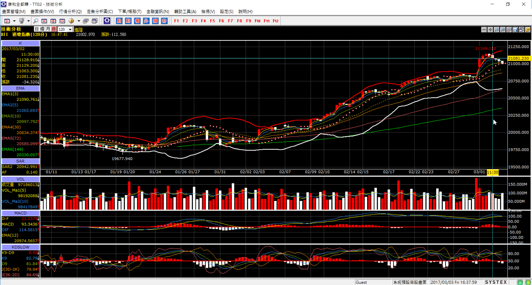Open the 120 minute interval dropdown
The height and width of the screenshot is (285, 532).
click(x=70, y=29)
